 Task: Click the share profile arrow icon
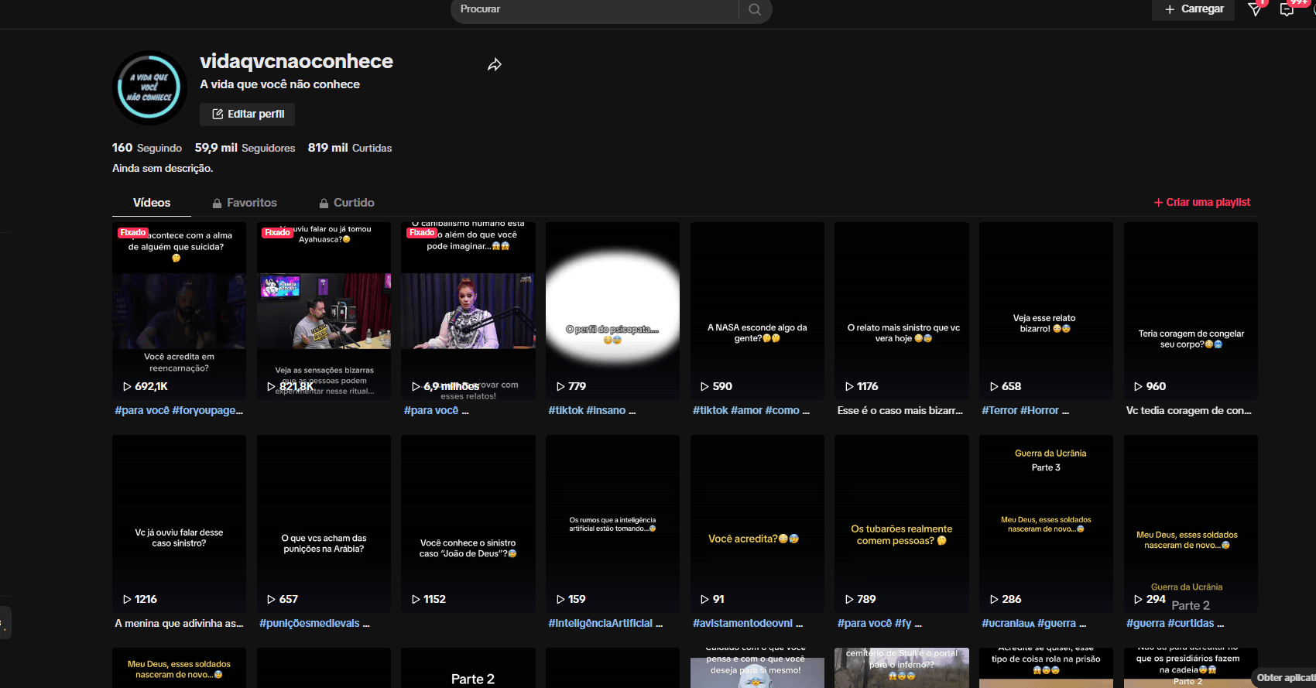(495, 65)
